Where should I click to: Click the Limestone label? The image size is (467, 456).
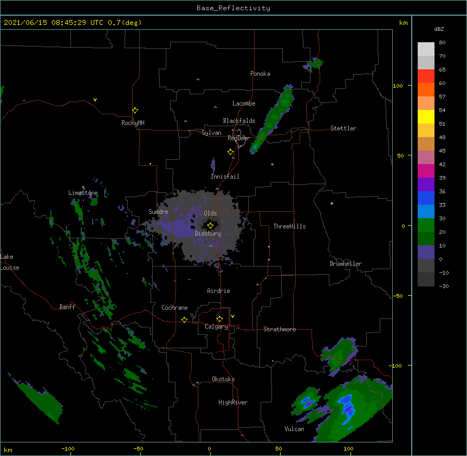(83, 193)
